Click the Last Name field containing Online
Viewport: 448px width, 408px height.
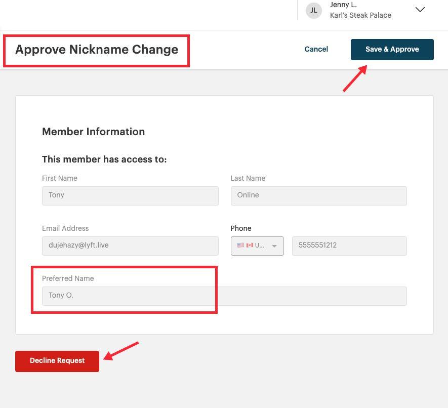pos(318,195)
